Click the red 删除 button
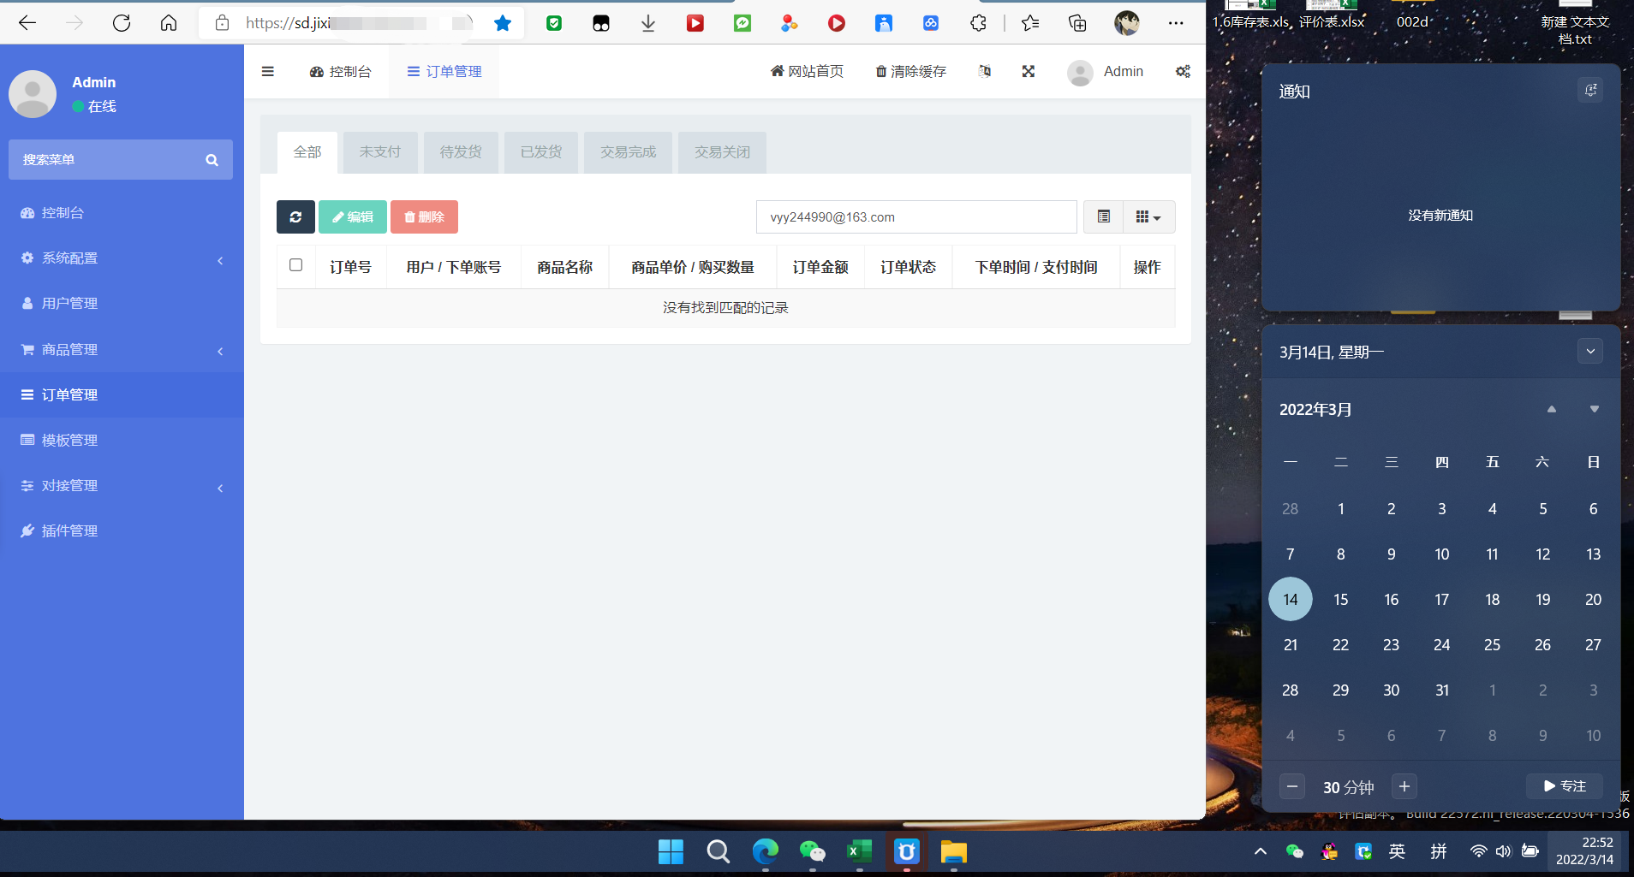 point(424,216)
